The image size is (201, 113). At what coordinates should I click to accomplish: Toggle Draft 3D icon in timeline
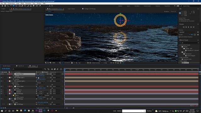[48, 69]
